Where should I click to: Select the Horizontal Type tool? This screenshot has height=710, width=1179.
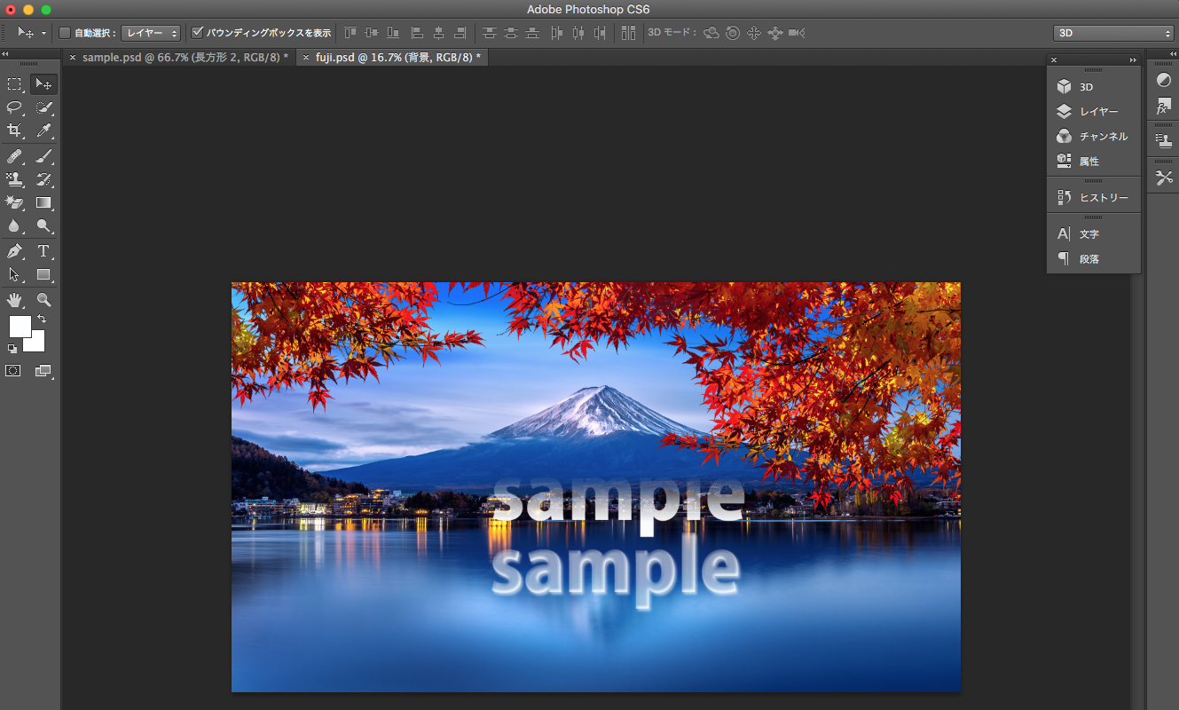[43, 252]
